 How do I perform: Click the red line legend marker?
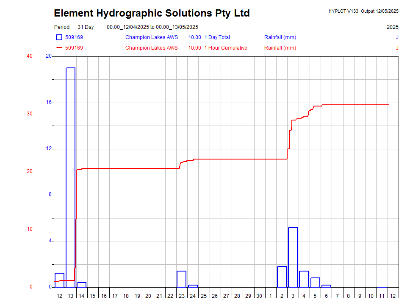click(x=59, y=48)
